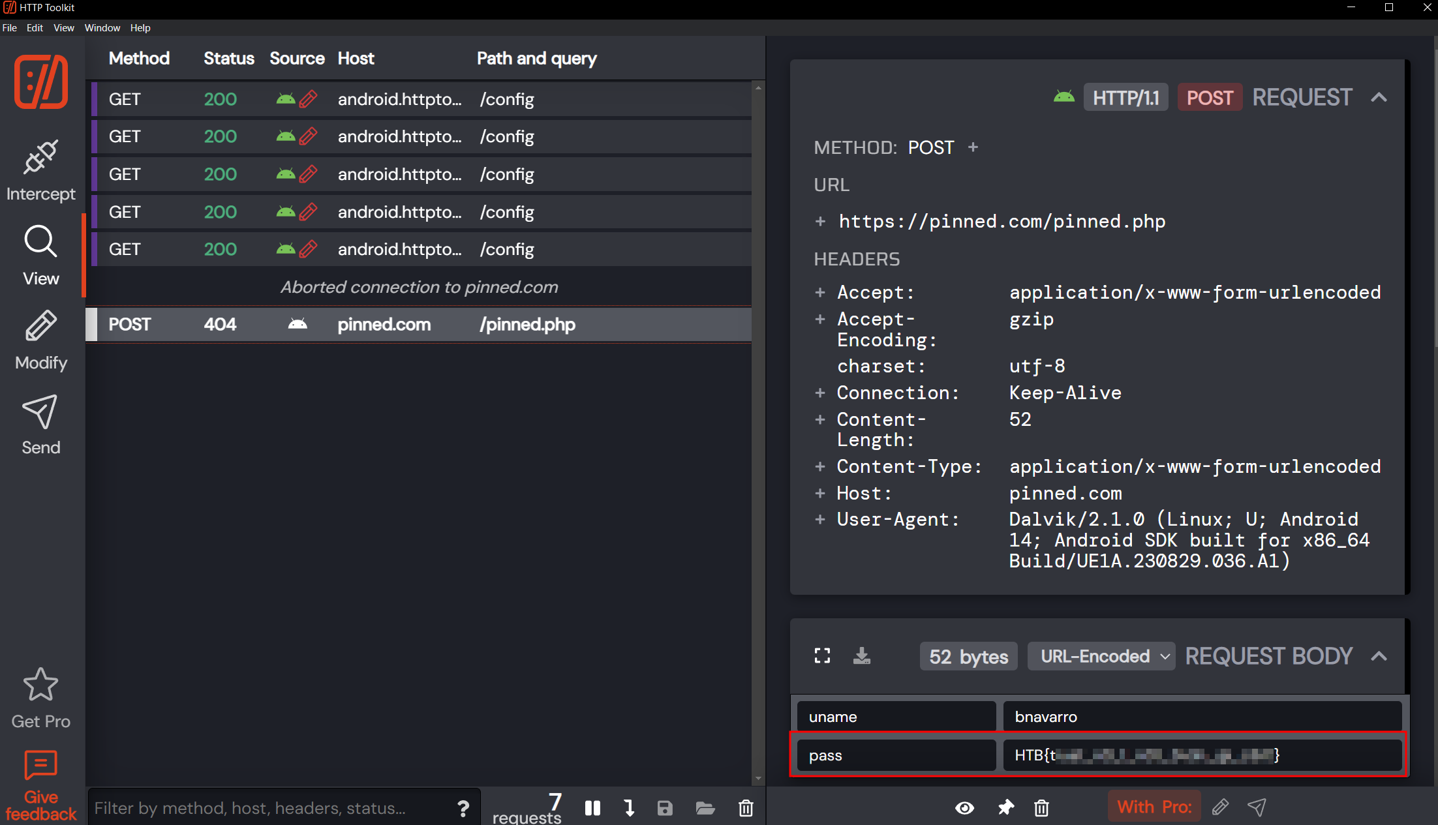Click the HTTP Toolkit logo in sidebar
The height and width of the screenshot is (825, 1438).
coord(41,82)
